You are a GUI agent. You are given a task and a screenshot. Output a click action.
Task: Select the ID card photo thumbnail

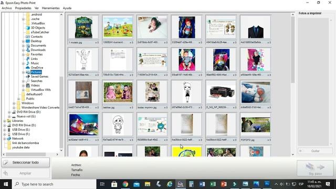point(83,92)
